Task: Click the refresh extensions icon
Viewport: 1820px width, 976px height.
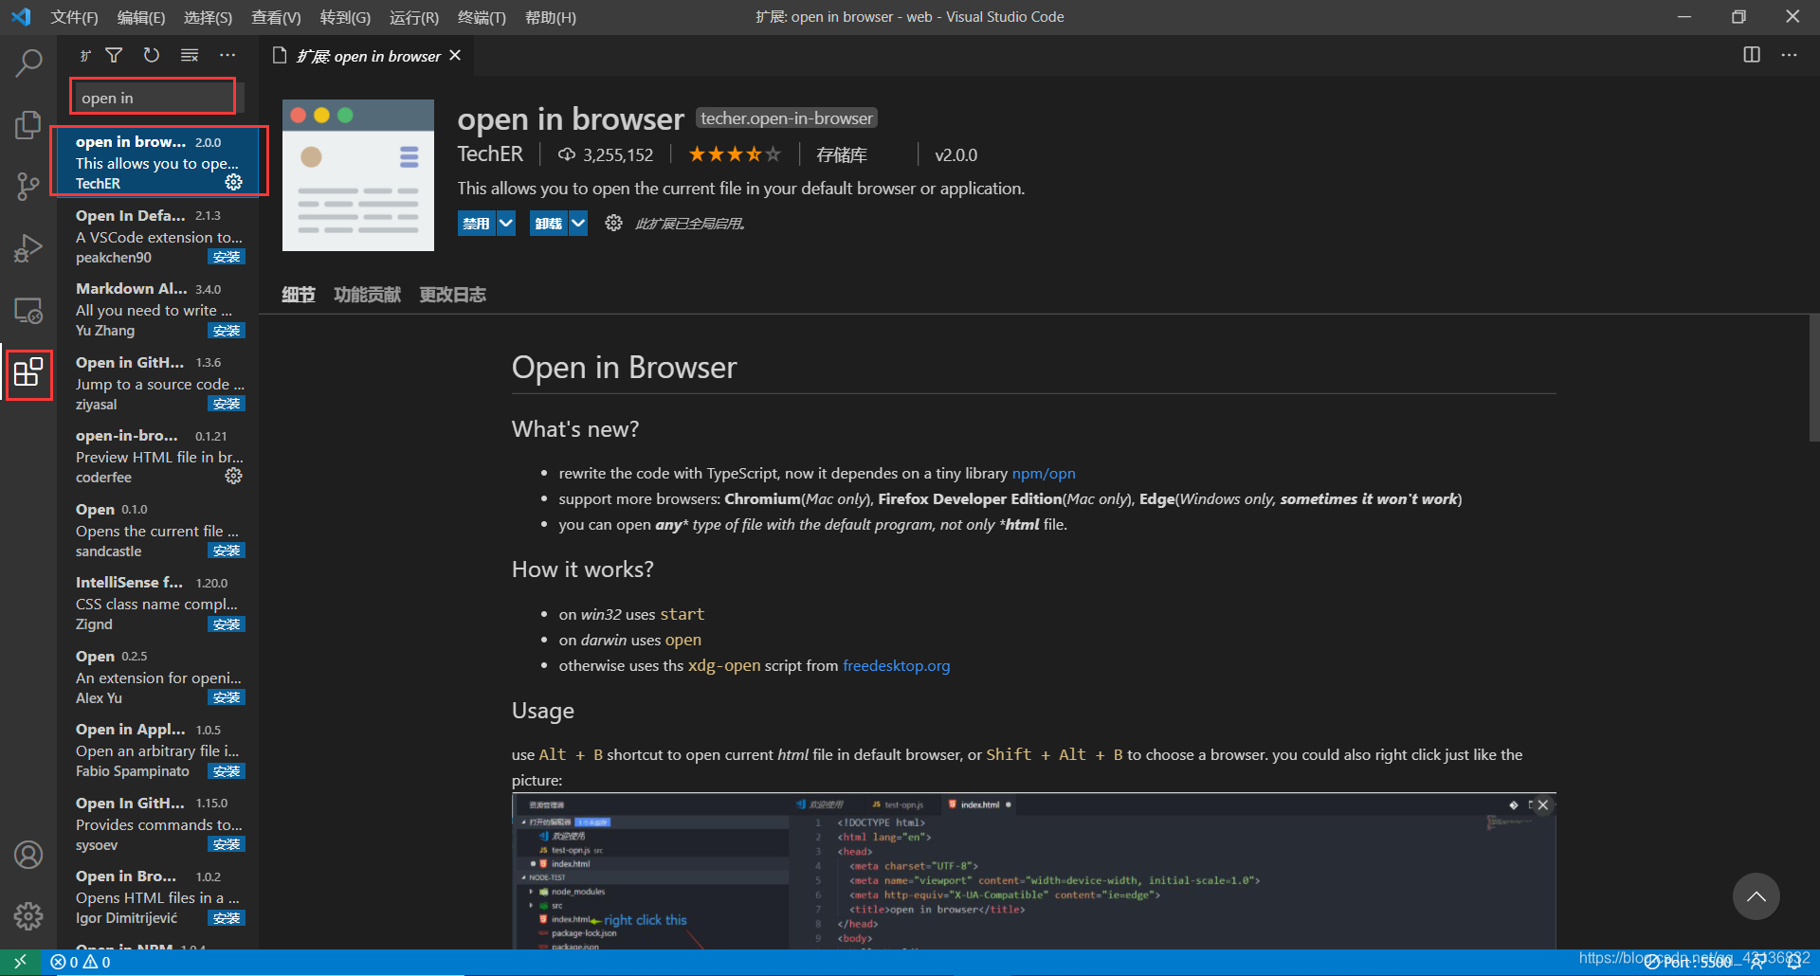Action: pyautogui.click(x=152, y=55)
